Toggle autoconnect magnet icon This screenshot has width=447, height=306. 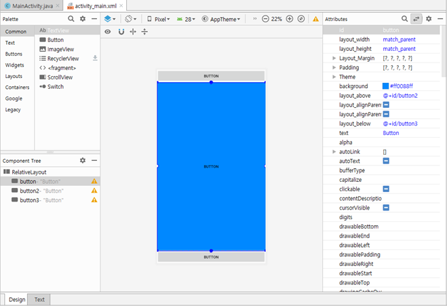click(121, 32)
